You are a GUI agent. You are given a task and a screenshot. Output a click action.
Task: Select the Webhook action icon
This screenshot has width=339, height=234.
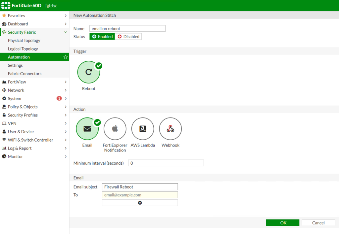click(x=170, y=129)
